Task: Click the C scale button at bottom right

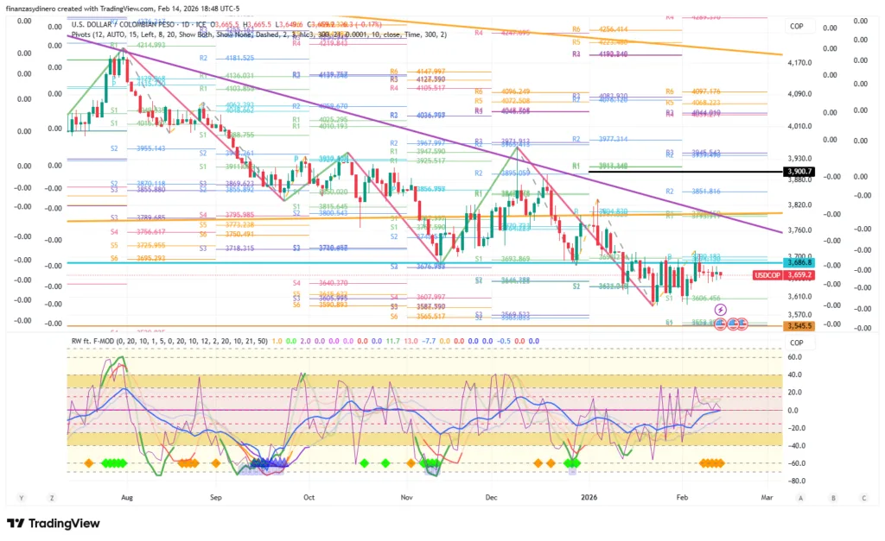Action: coord(863,498)
